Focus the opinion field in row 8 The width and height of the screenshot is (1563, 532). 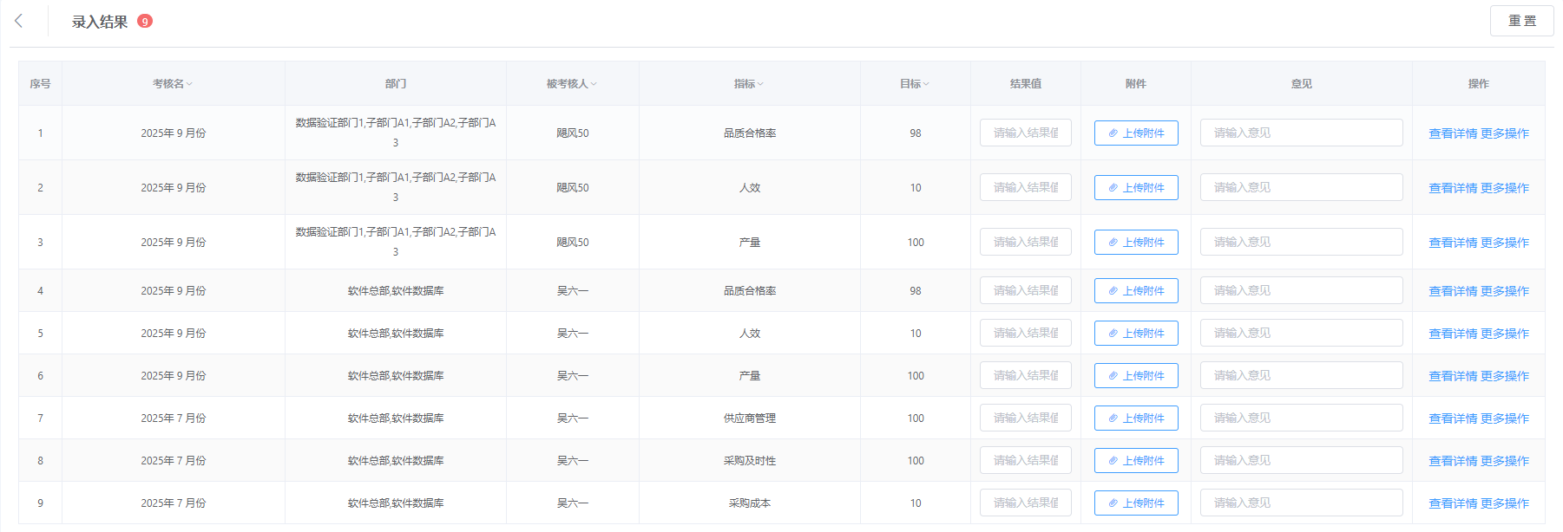tap(1300, 461)
